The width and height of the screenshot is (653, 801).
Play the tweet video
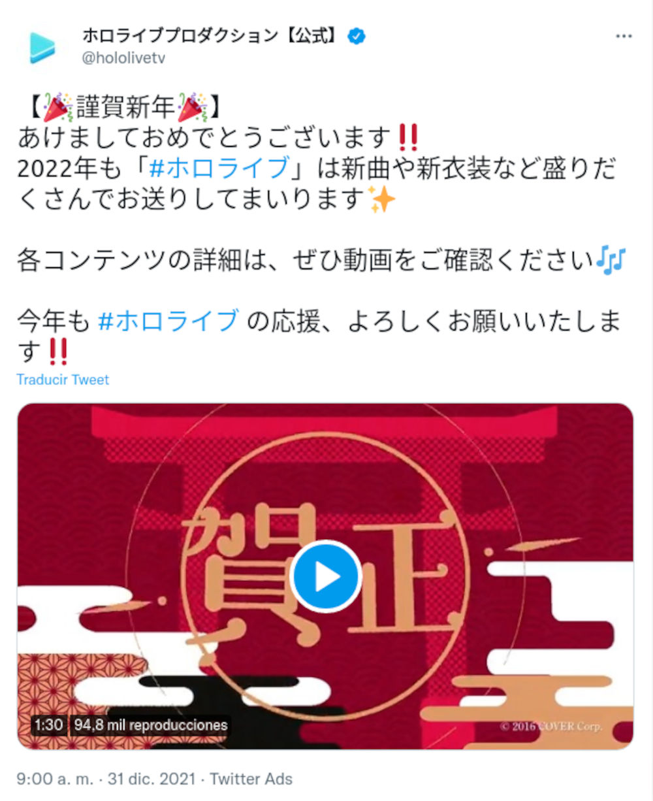(x=326, y=576)
